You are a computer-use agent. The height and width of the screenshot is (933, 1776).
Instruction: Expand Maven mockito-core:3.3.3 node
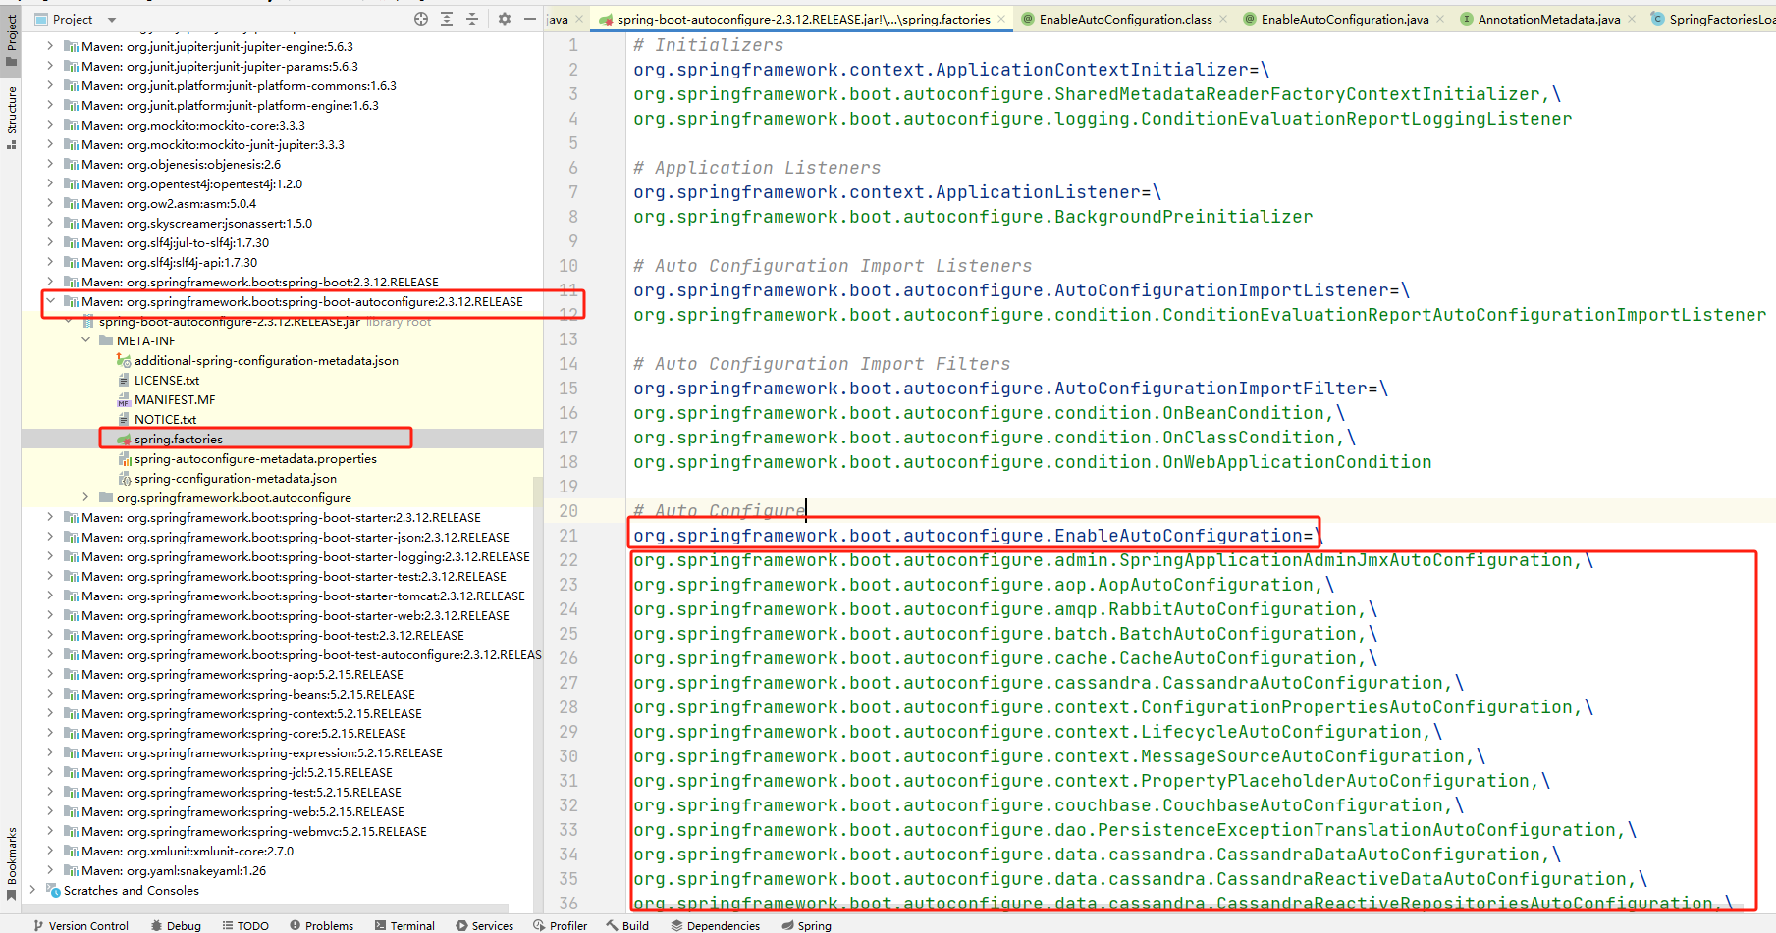[x=50, y=125]
